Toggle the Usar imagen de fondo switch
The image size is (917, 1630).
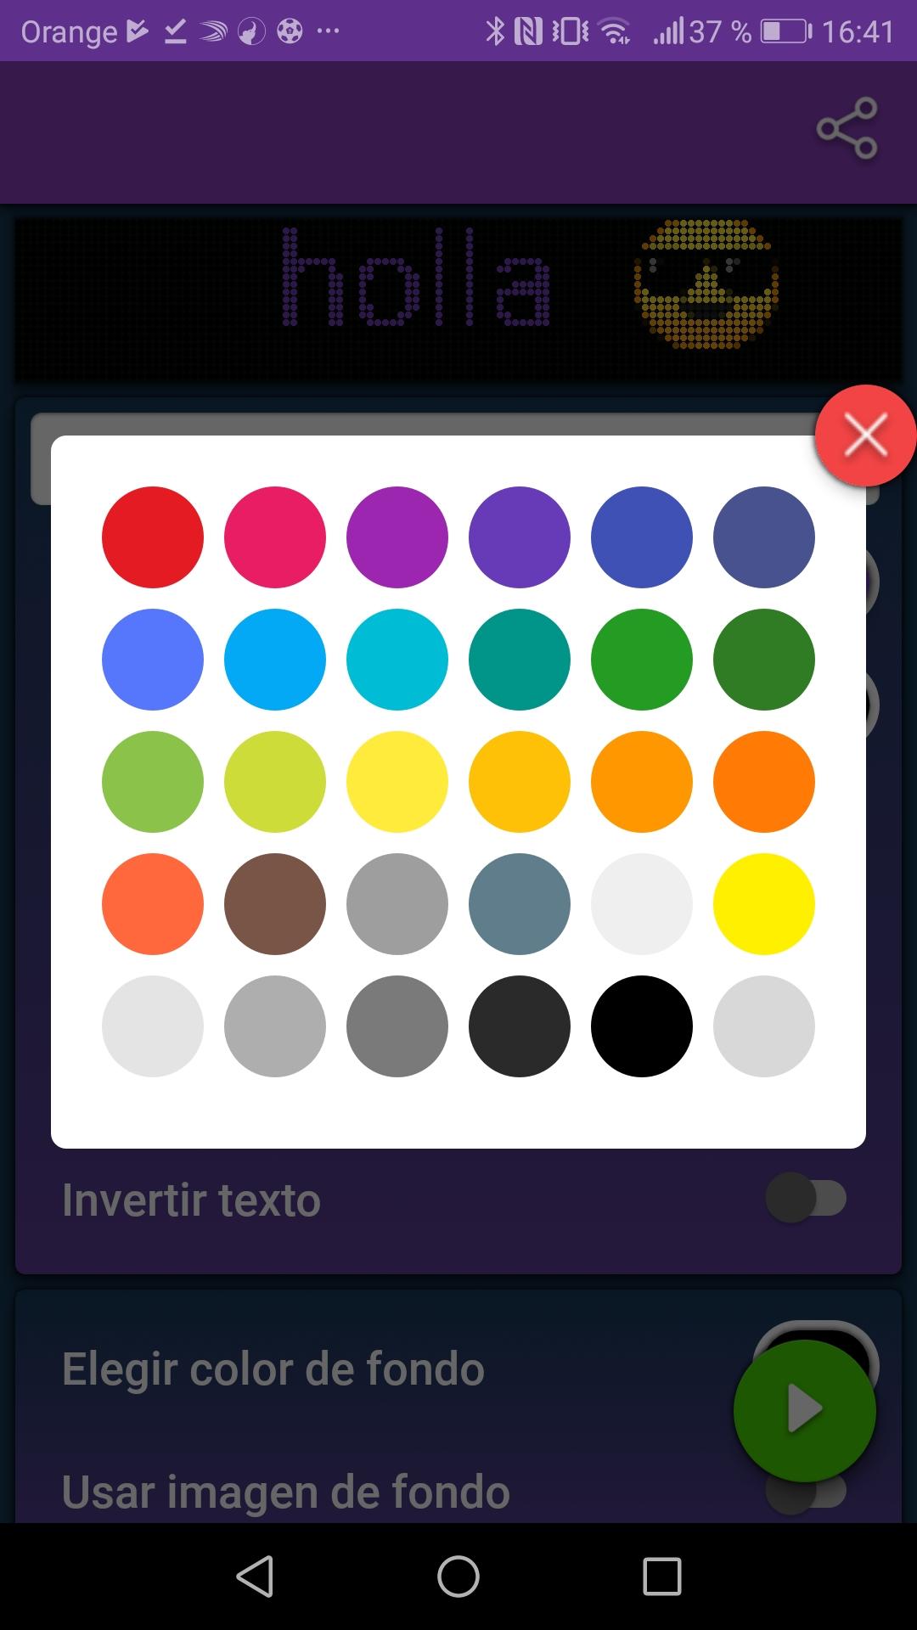(x=807, y=1492)
